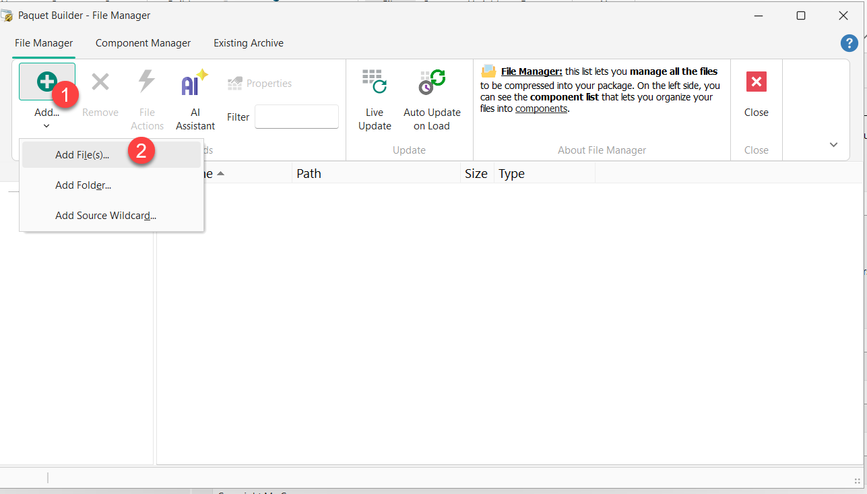The width and height of the screenshot is (867, 494).
Task: Choose Add Folder from the menu
Action: pyautogui.click(x=83, y=185)
